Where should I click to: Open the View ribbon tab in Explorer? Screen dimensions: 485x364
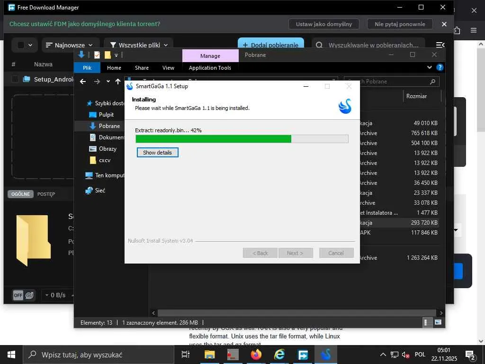(168, 68)
